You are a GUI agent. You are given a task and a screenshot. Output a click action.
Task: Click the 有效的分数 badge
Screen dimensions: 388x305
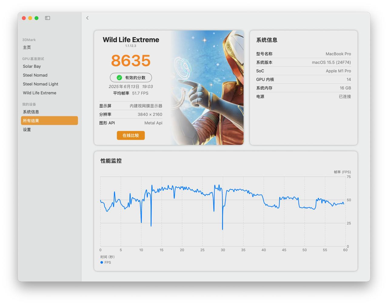pos(131,78)
